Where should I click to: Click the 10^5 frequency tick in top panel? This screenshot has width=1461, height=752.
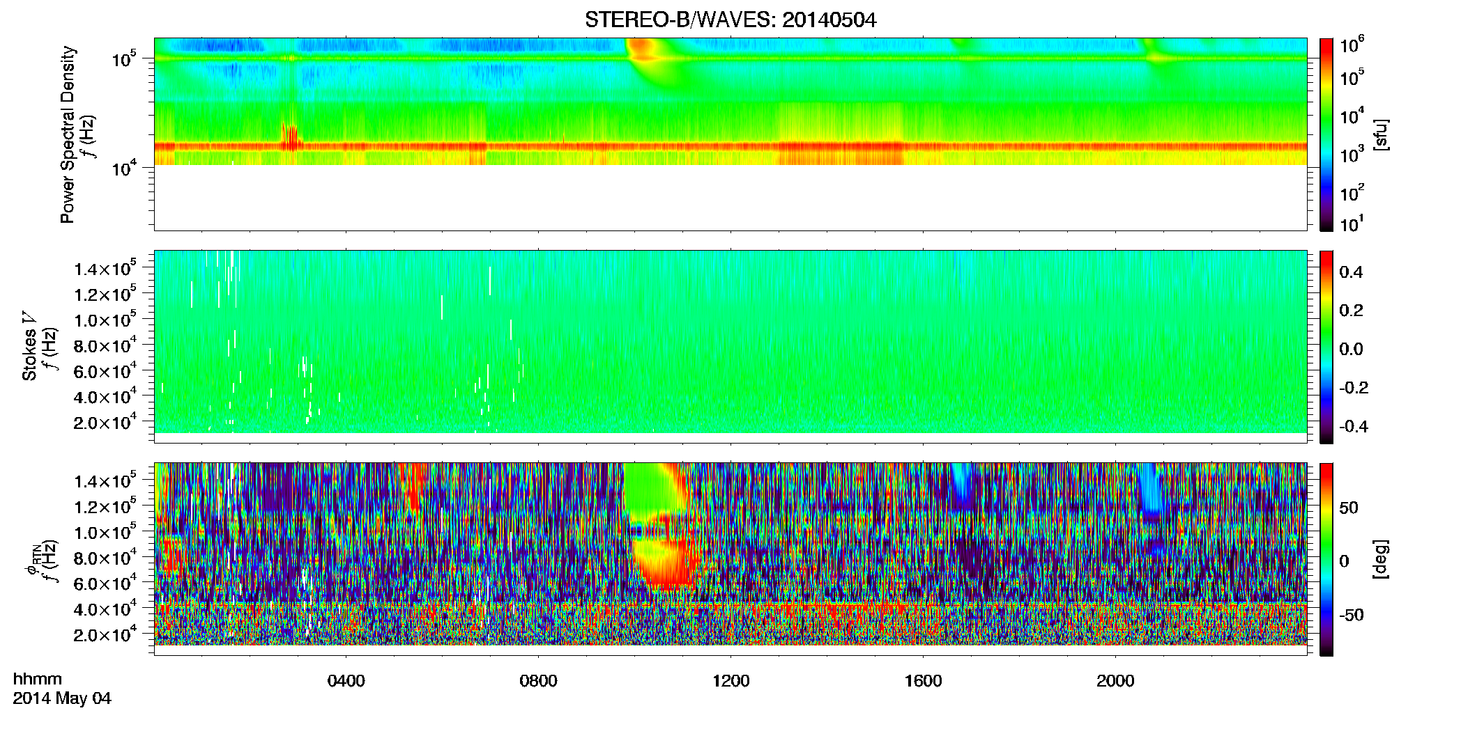pos(124,58)
